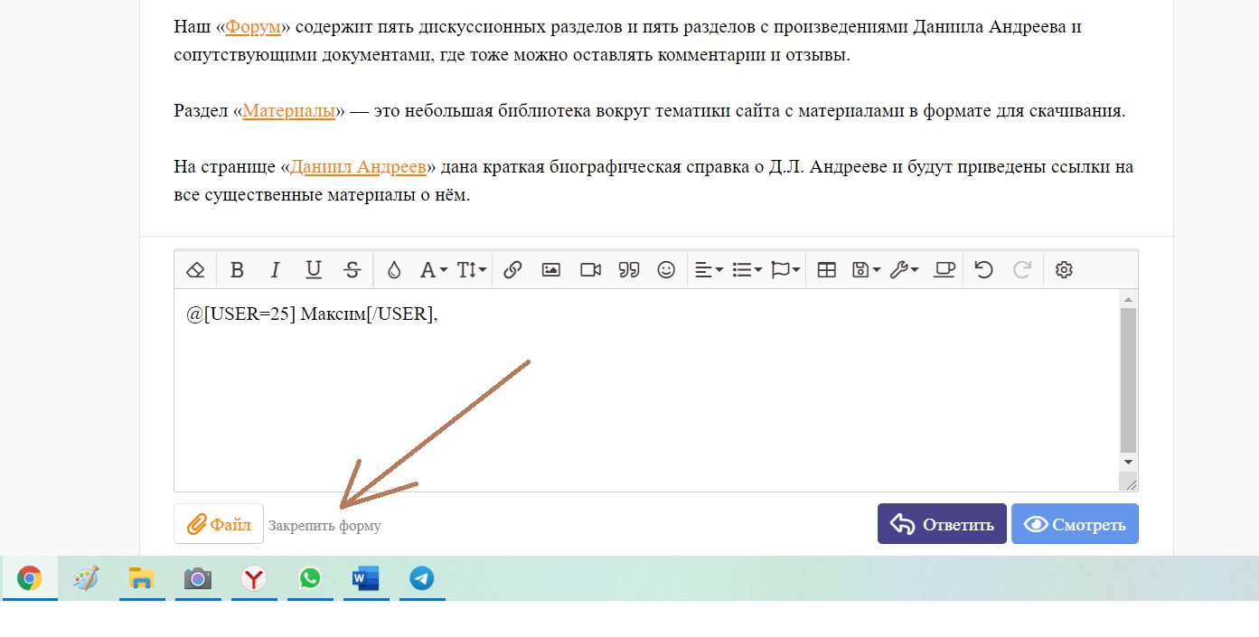Undo the last edit
The width and height of the screenshot is (1259, 637).
[x=984, y=269]
